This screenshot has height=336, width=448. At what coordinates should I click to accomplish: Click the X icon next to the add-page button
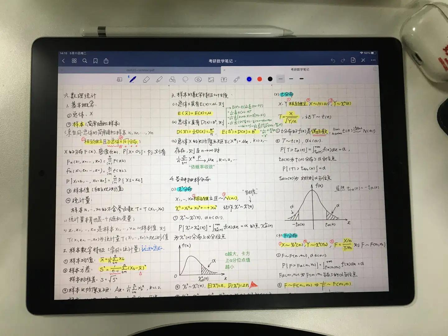363,60
